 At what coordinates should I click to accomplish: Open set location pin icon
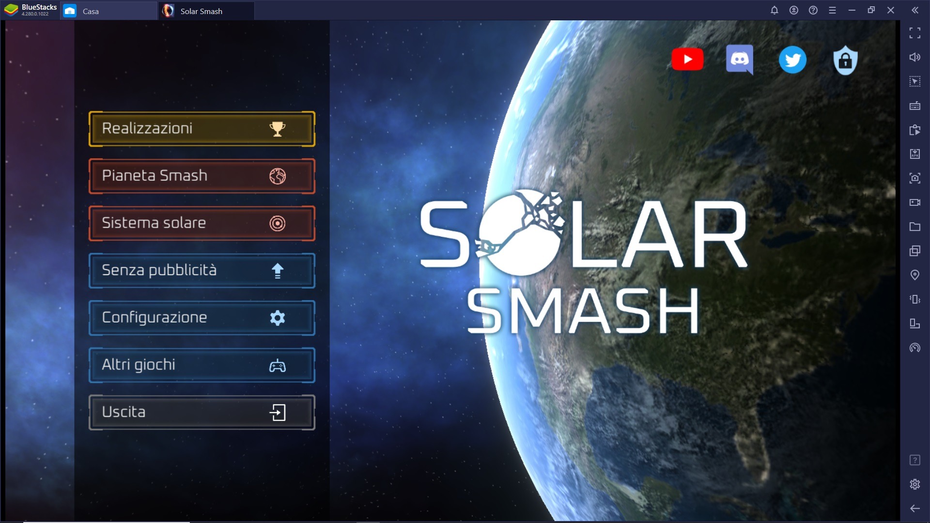(x=915, y=275)
